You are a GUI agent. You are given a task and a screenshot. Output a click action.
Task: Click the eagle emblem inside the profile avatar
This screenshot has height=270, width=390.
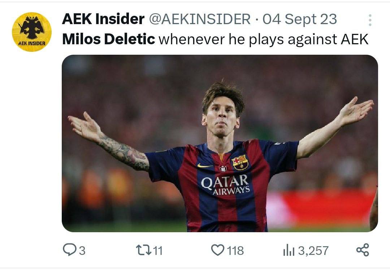coord(32,28)
